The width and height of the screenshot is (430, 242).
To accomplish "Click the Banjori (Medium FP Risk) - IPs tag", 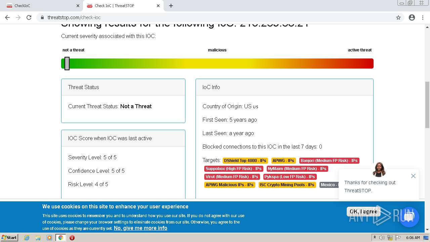I will [329, 161].
